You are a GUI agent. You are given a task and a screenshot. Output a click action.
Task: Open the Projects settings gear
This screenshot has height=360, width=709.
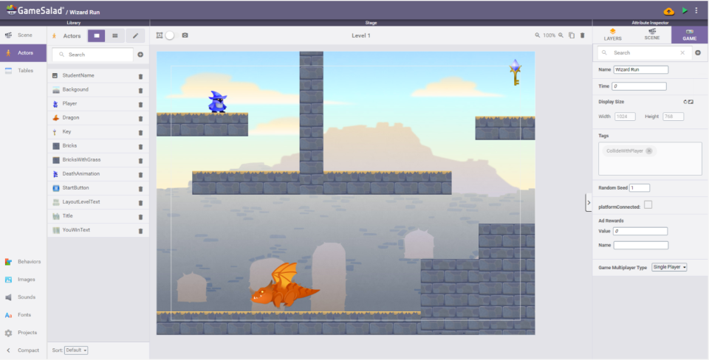[x=23, y=333]
